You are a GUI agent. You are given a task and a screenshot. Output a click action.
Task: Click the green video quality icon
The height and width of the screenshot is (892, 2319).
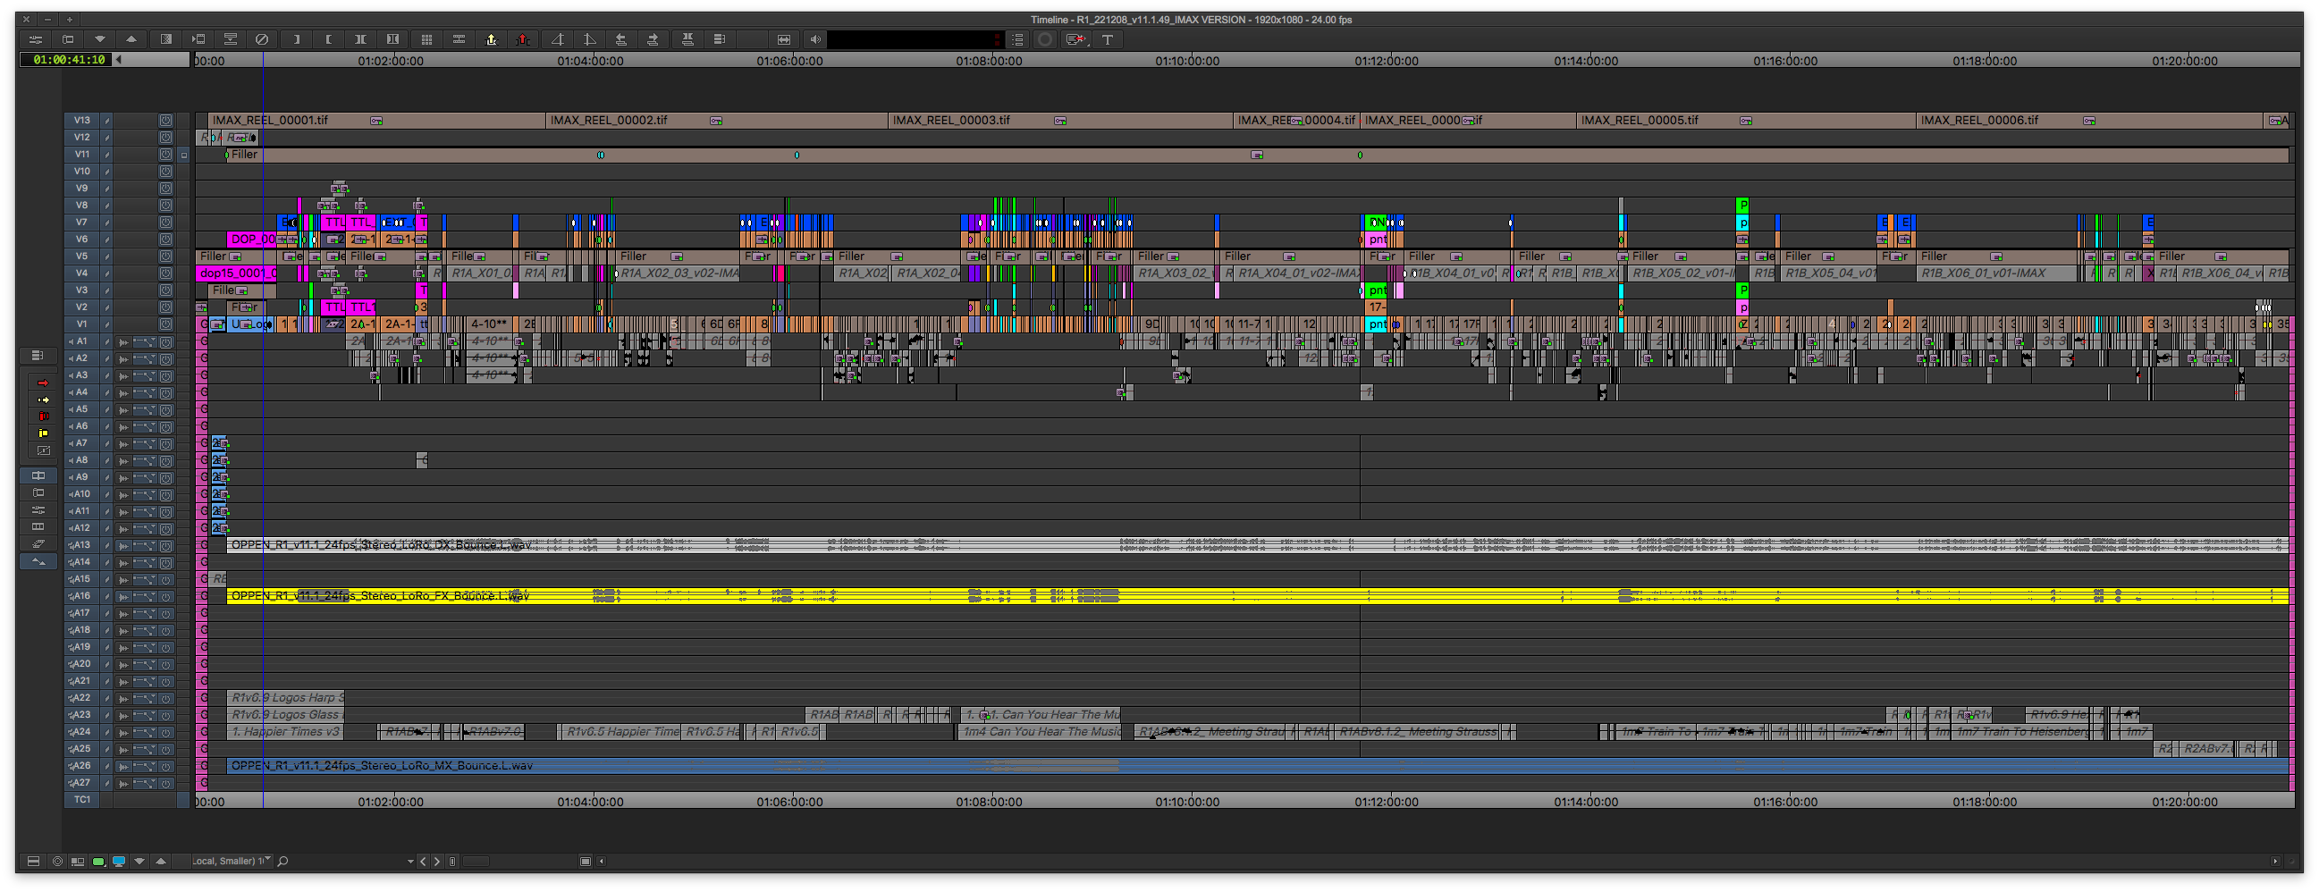click(99, 862)
